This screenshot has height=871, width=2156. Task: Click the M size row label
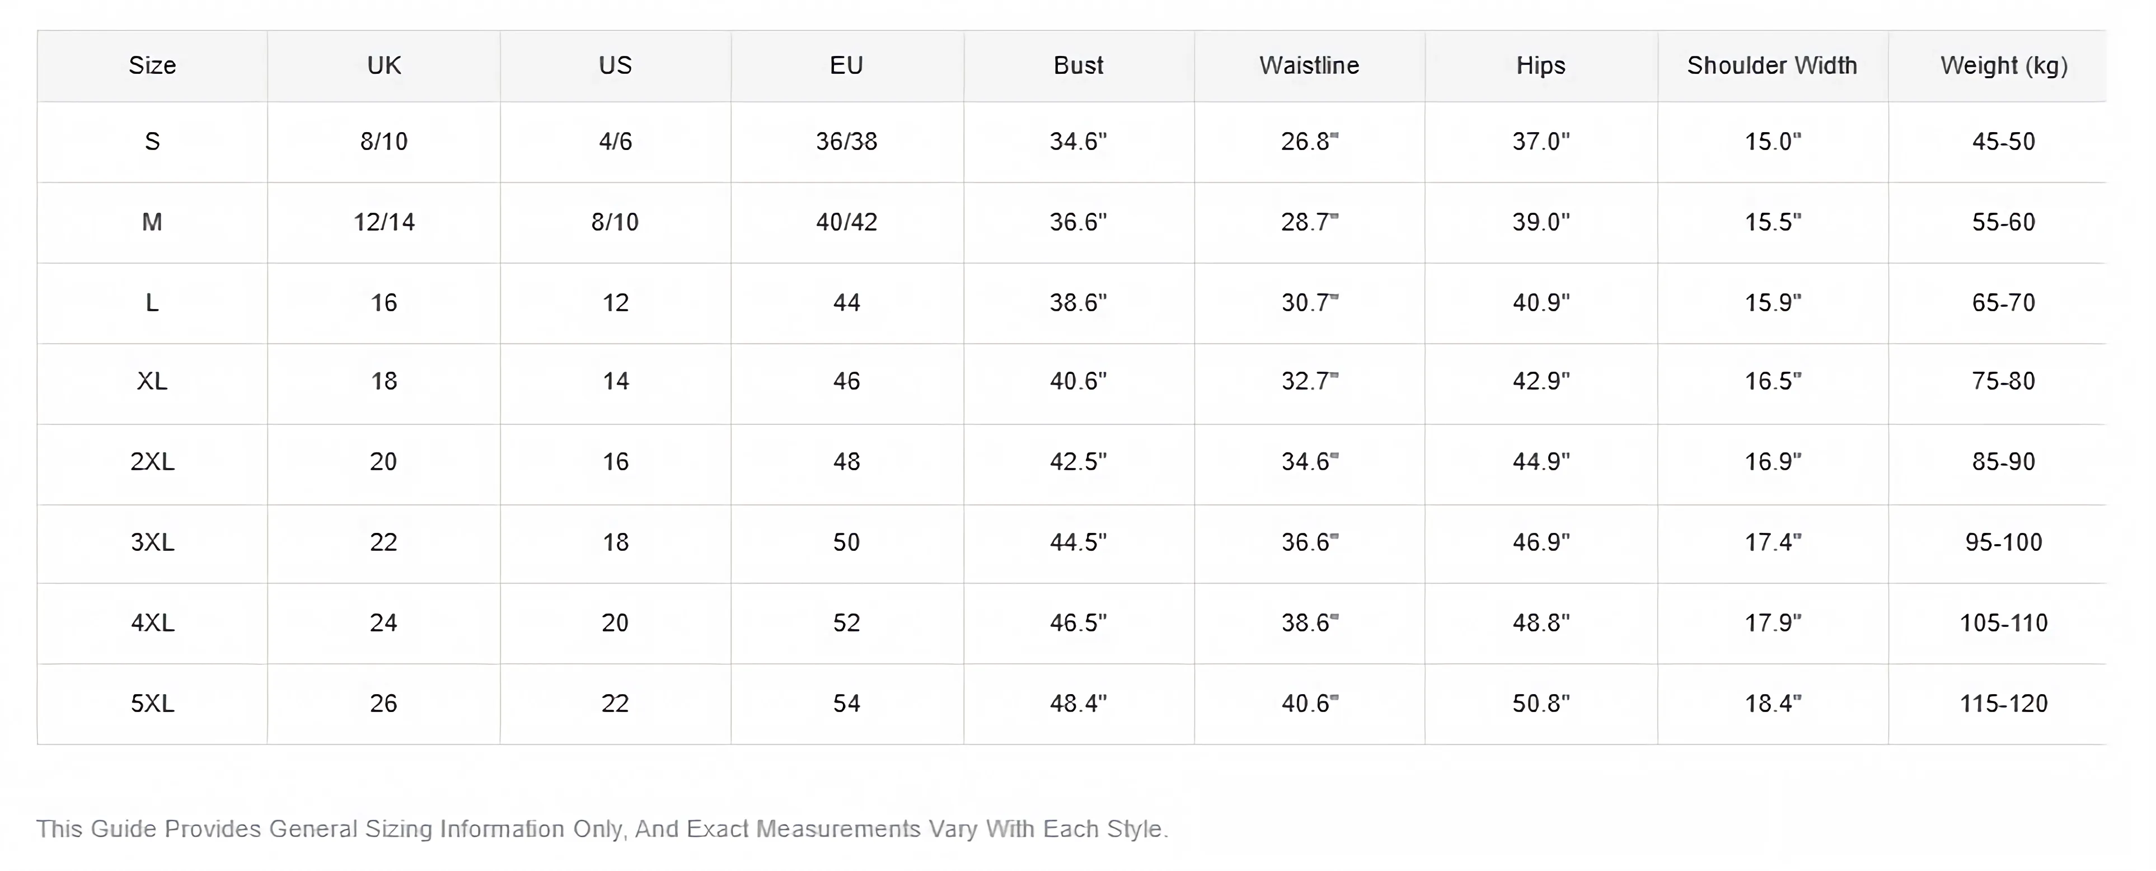click(x=152, y=223)
